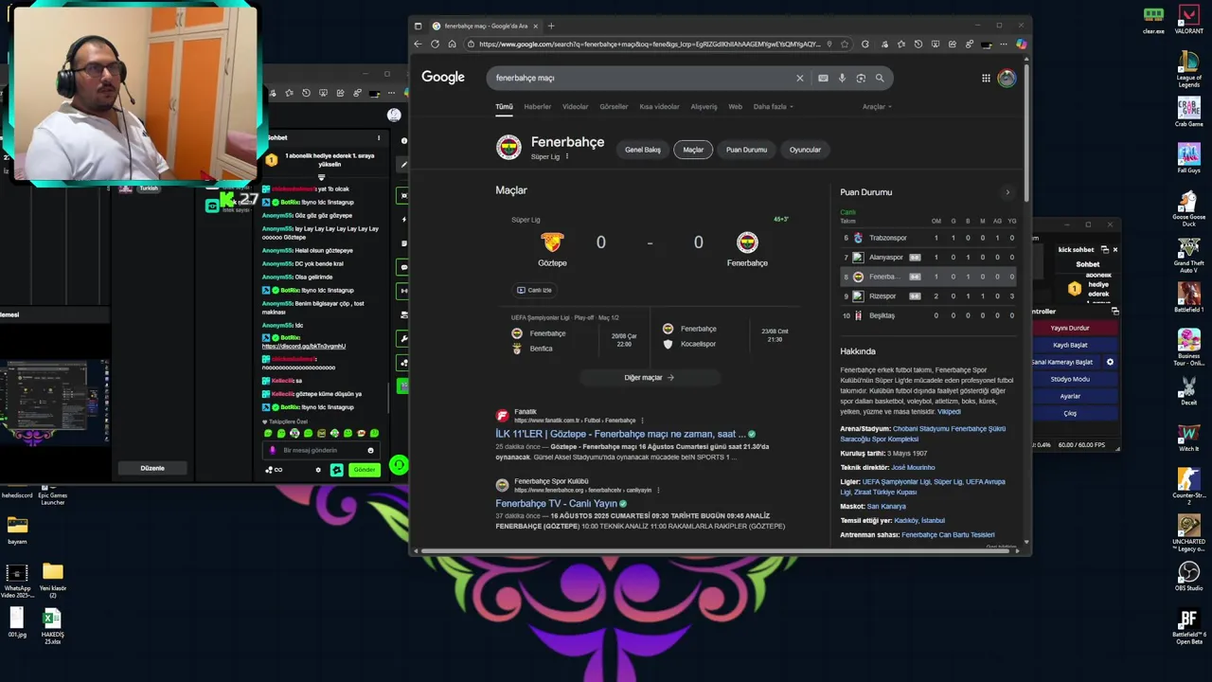Open OBS Studio desktop shortcut

(1188, 575)
